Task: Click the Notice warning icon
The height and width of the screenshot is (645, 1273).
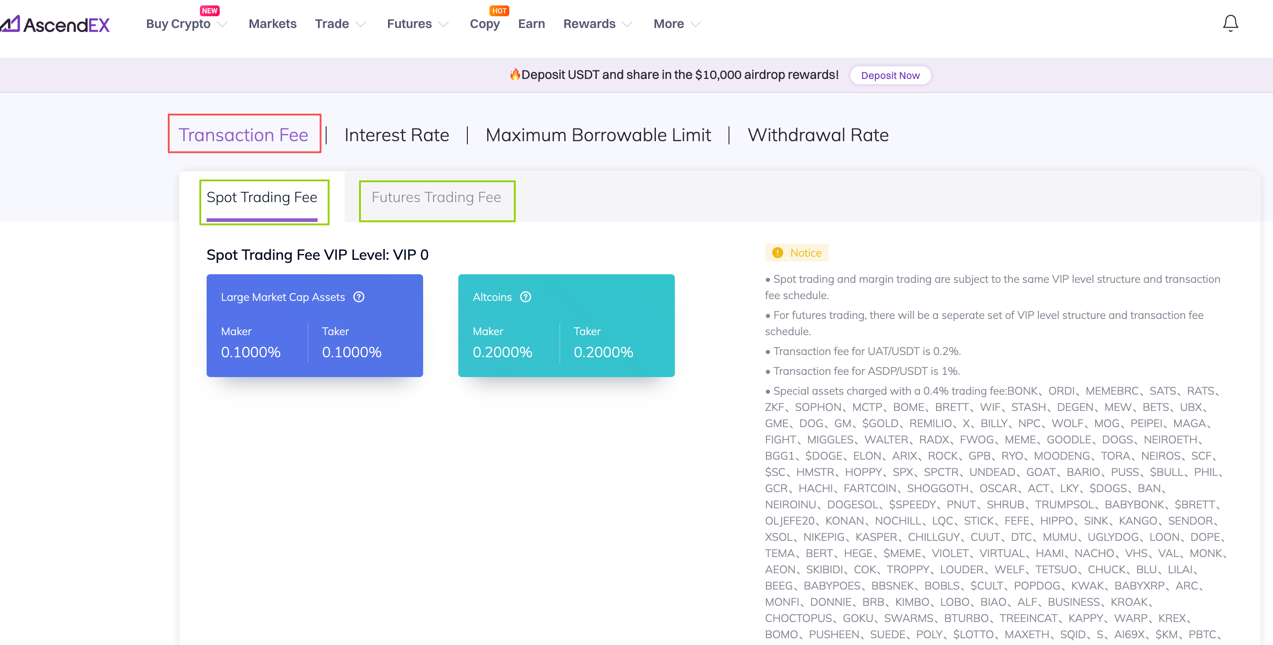Action: [x=777, y=253]
